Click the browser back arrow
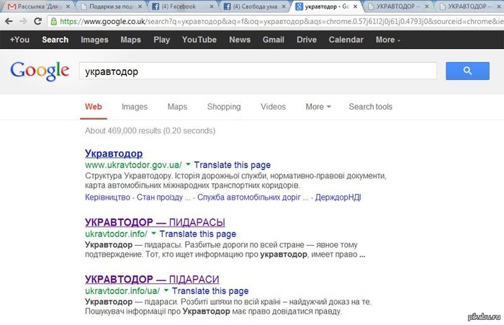The image size is (504, 325). (x=9, y=22)
